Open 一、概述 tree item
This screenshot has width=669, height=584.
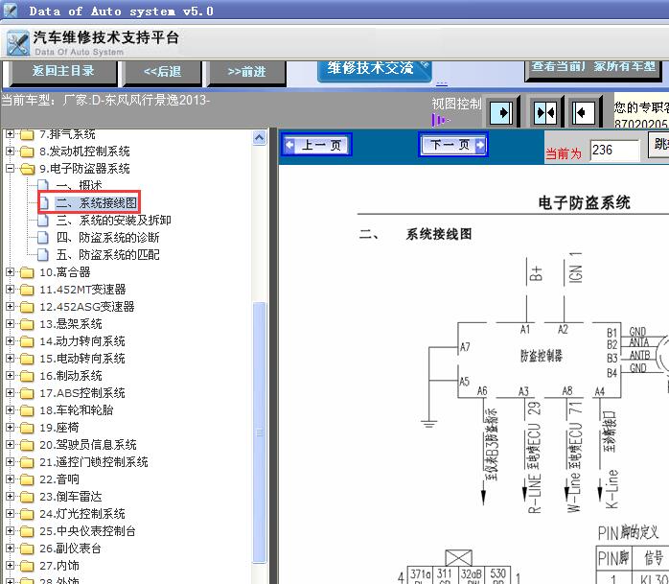(x=80, y=186)
